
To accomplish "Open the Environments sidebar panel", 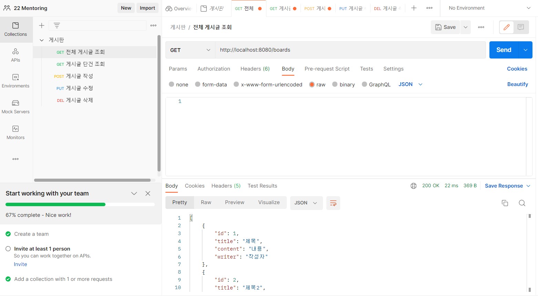I will 16,81.
